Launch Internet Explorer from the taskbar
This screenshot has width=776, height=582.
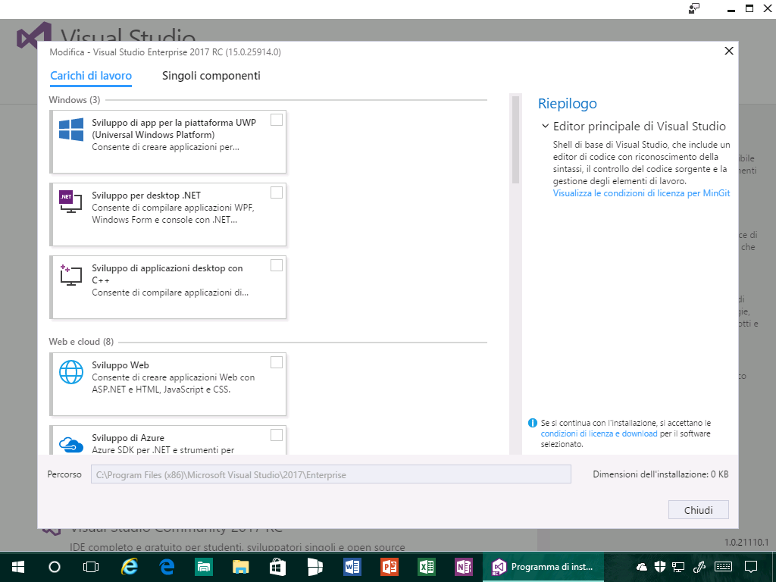tap(129, 567)
